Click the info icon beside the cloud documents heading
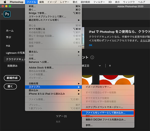Viewport: 150px width, 131px height. click(92, 58)
